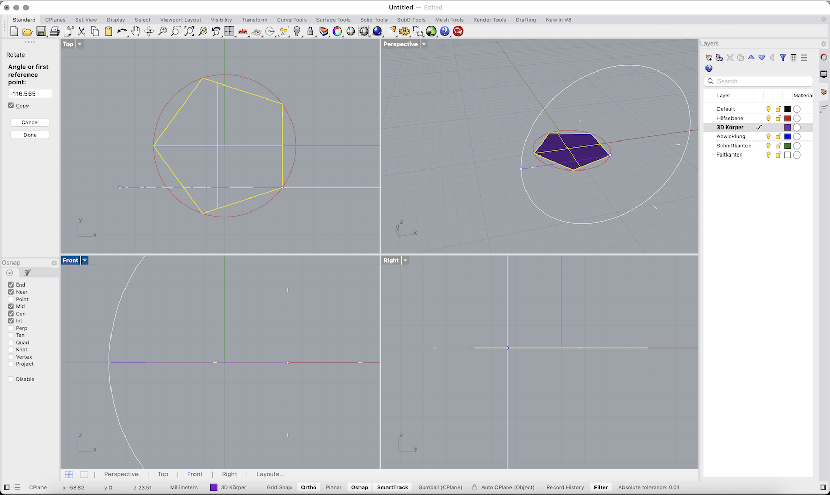Click the light bulb show/hide icon in toolbar
Image resolution: width=830 pixels, height=495 pixels.
tap(297, 32)
